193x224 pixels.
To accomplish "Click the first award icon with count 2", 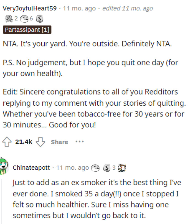I will (9, 19).
